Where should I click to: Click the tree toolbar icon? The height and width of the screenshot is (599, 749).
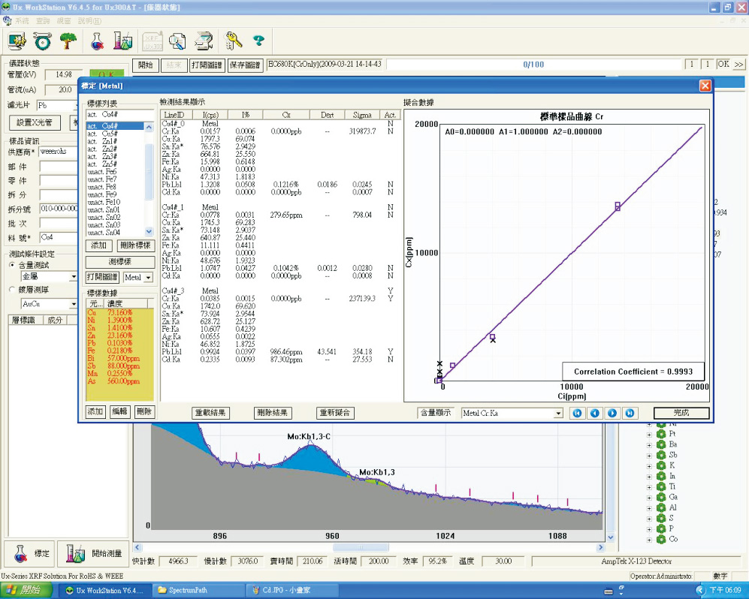69,41
